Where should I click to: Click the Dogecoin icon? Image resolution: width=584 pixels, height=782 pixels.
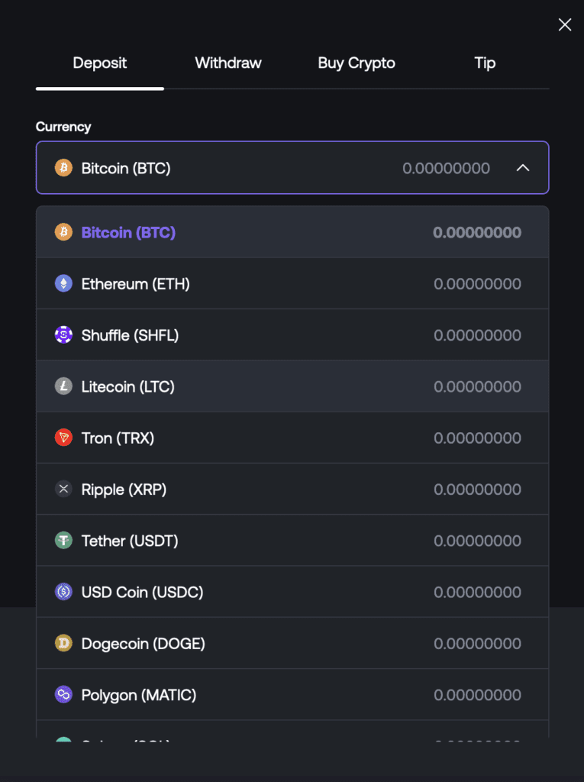(63, 643)
